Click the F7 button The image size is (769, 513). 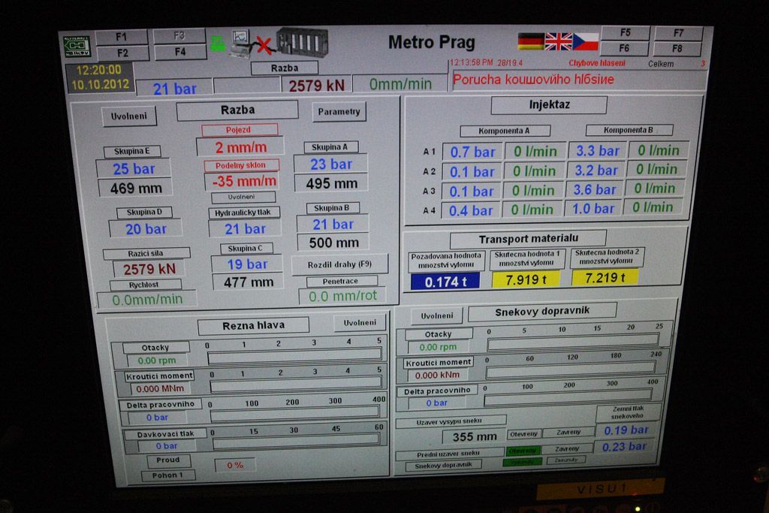click(678, 33)
